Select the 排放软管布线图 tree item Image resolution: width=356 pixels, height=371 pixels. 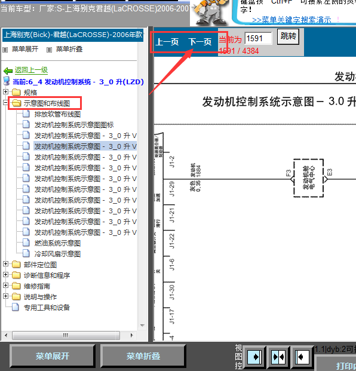(57, 114)
